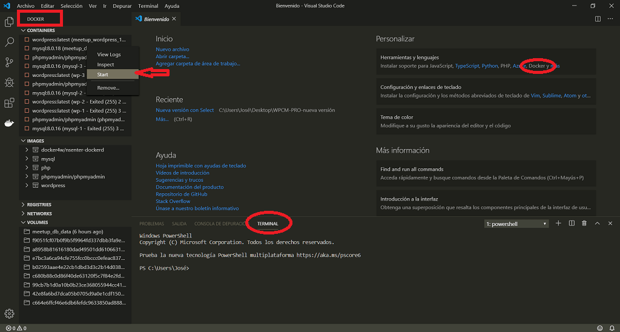Kill terminal with the trash icon
The height and width of the screenshot is (332, 620).
point(584,224)
